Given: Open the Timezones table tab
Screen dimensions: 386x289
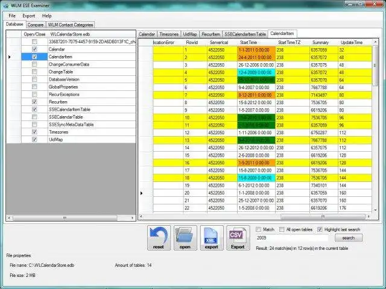Looking at the screenshot, I should [x=169, y=34].
